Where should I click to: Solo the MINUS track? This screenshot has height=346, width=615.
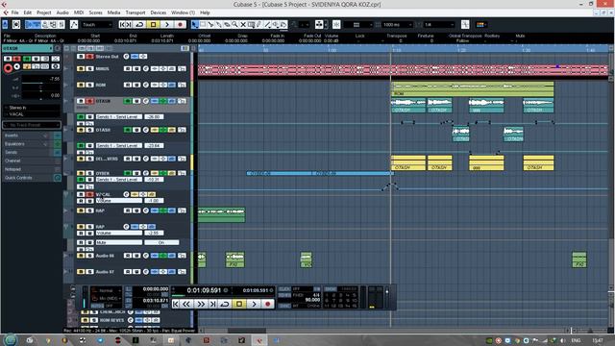[89, 68]
